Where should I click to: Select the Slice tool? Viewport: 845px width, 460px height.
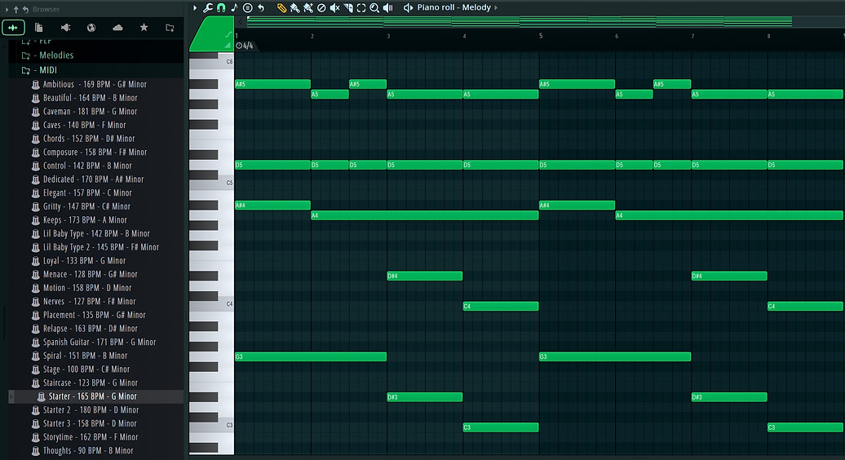[348, 7]
